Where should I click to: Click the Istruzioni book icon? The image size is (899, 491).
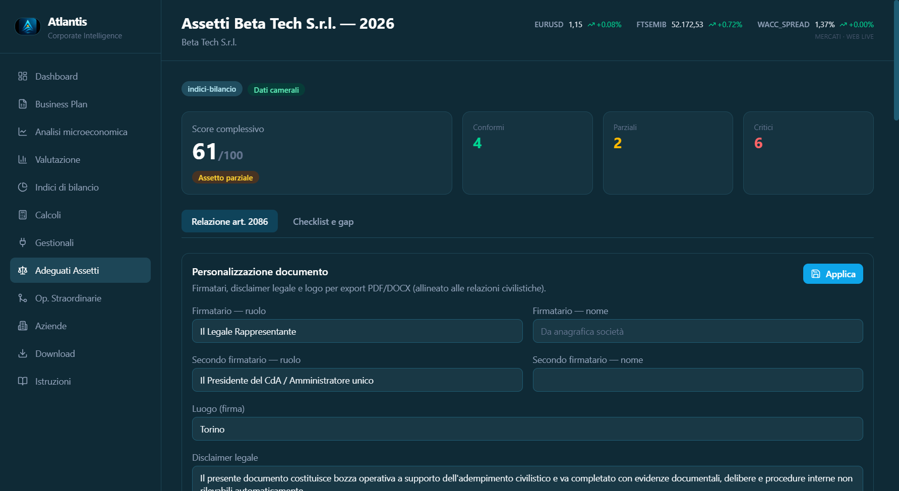pos(23,381)
